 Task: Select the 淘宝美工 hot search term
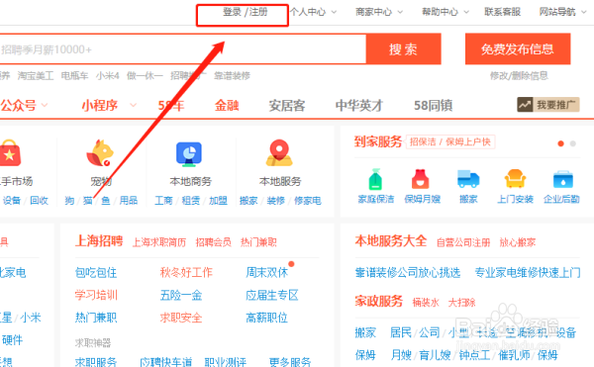[x=36, y=75]
